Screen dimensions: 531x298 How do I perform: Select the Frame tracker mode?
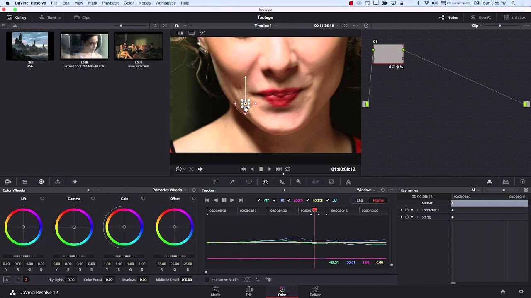click(x=378, y=200)
